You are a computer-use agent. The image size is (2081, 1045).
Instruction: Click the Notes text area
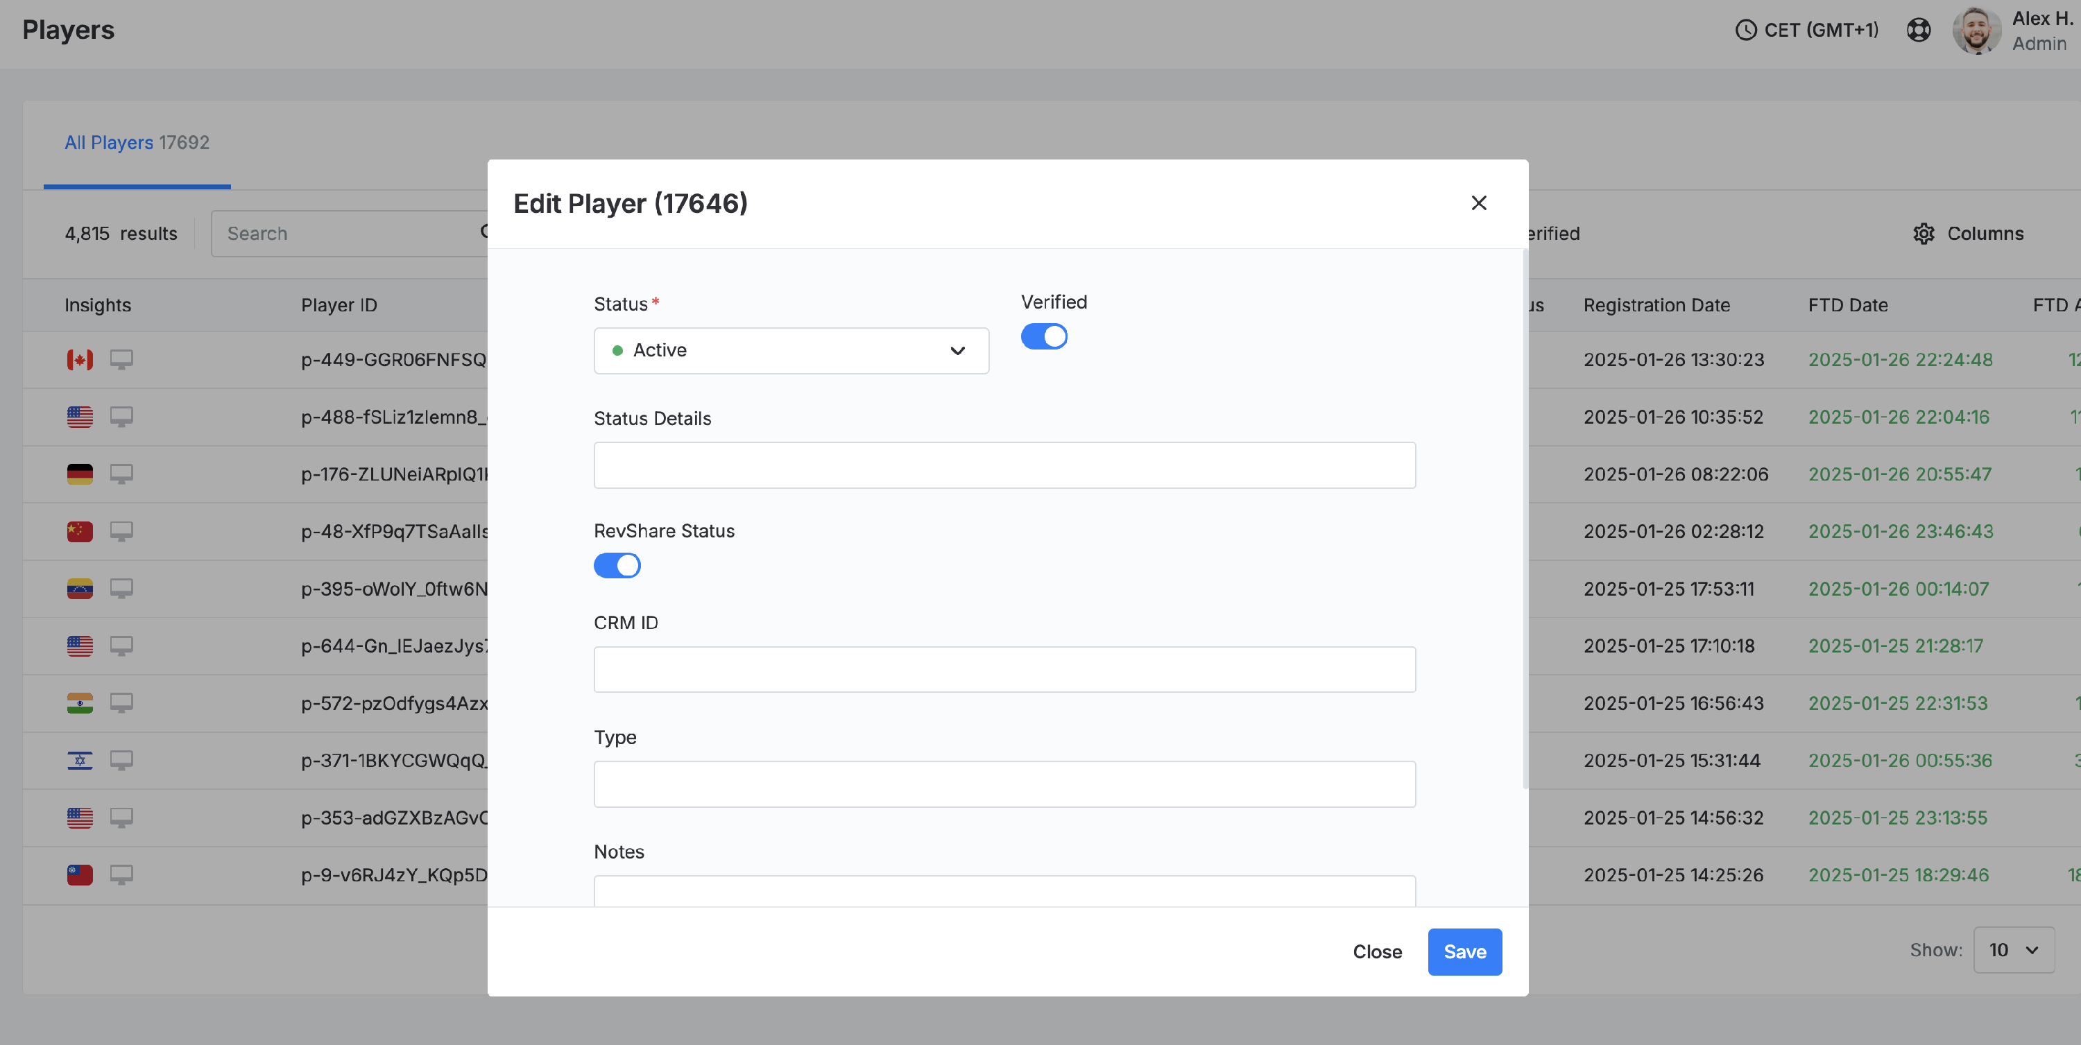[1004, 891]
